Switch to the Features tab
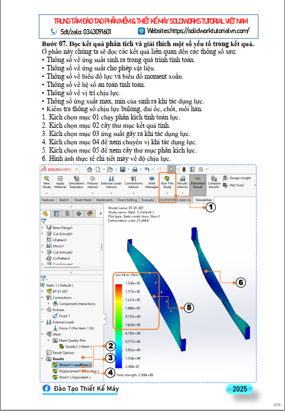Image resolution: width=285 pixels, height=411 pixels. click(x=48, y=200)
